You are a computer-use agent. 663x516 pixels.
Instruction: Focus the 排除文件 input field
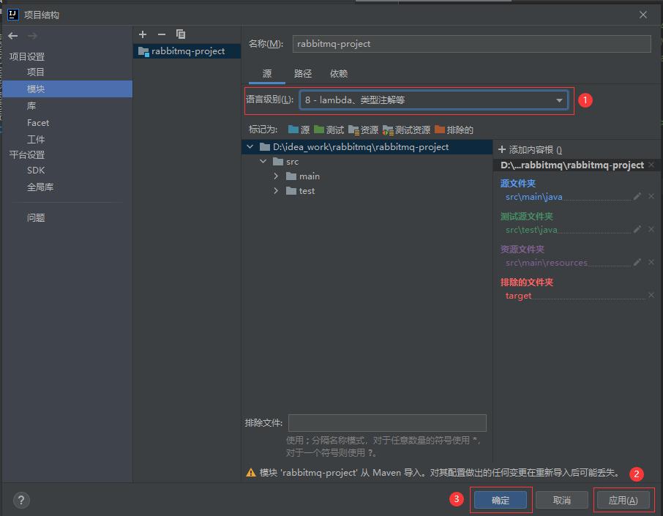pyautogui.click(x=387, y=423)
